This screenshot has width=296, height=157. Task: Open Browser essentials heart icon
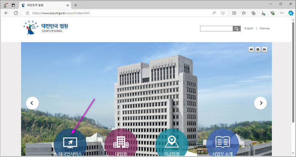pyautogui.click(x=272, y=13)
